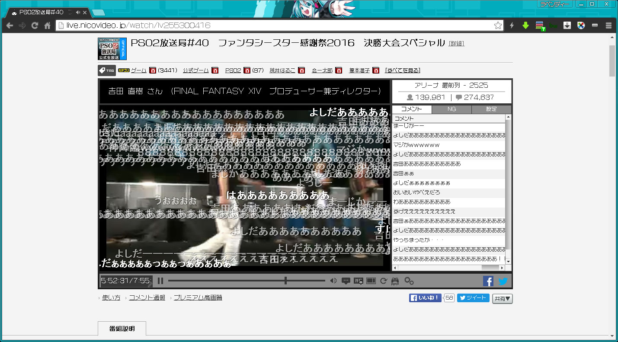This screenshot has width=618, height=342.
Task: Click the playback seek bar handle
Action: point(285,281)
